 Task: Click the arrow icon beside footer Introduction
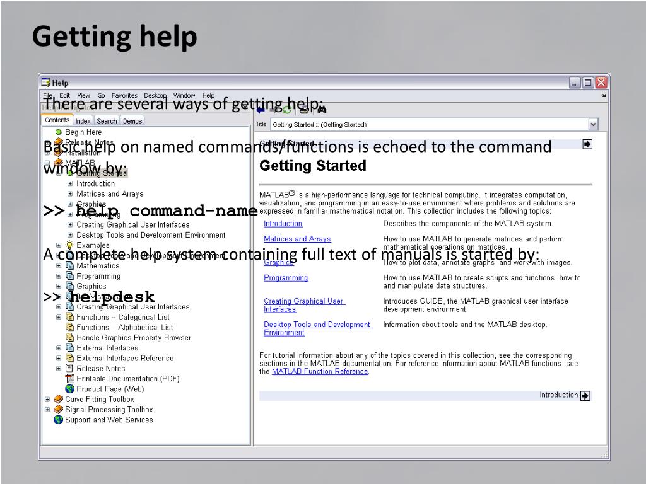click(x=585, y=396)
